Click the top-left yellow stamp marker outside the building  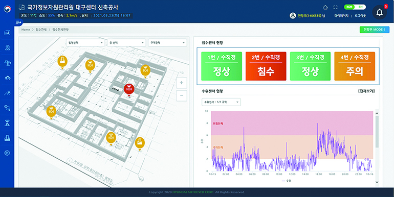[x=62, y=62]
